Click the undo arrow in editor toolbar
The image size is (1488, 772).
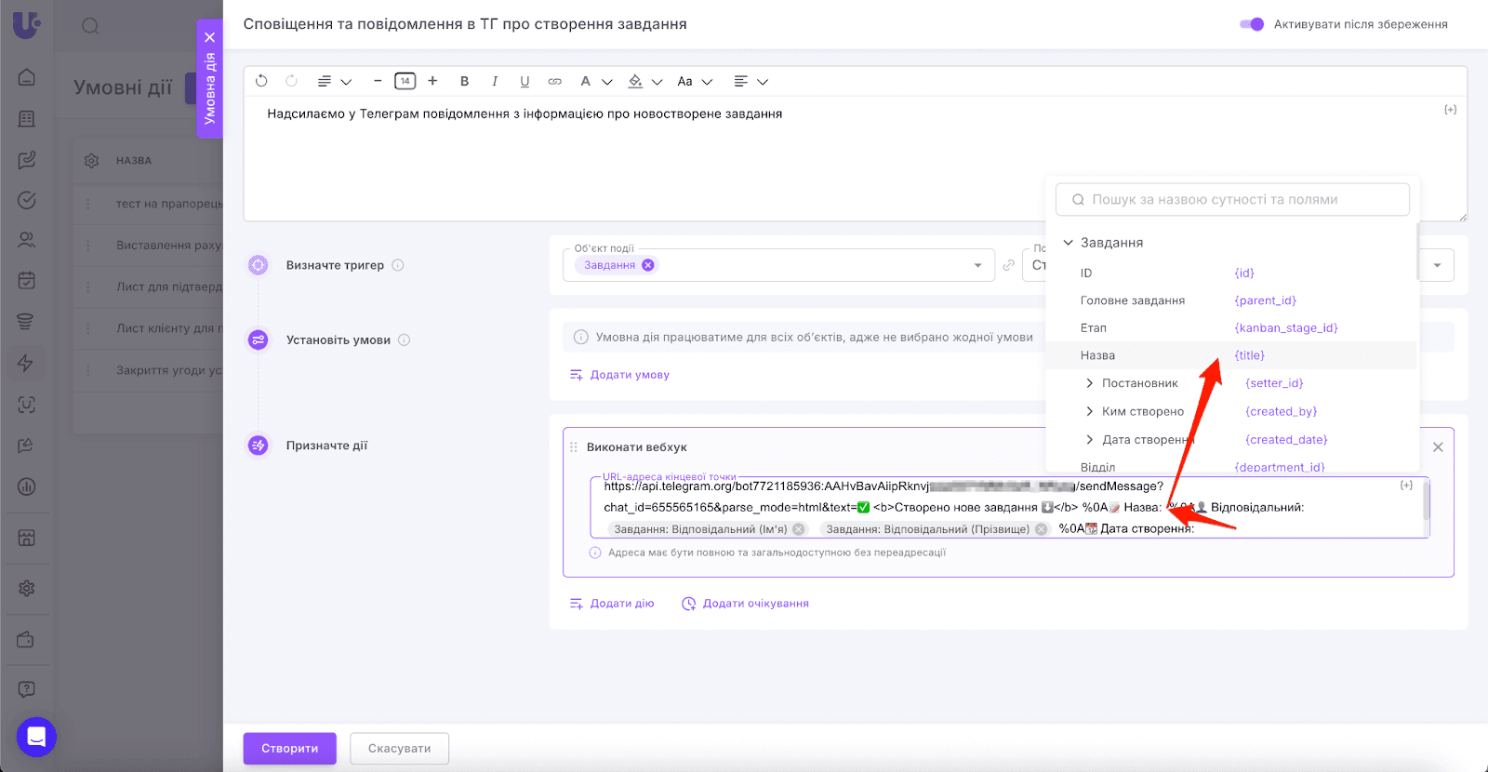pyautogui.click(x=261, y=81)
